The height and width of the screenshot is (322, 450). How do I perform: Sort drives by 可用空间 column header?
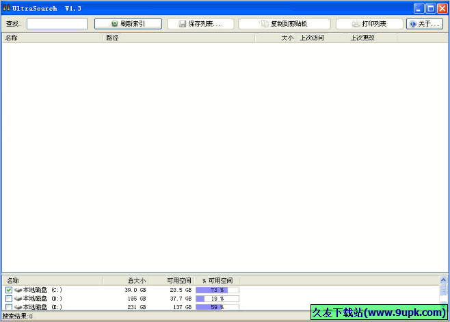tap(172, 280)
